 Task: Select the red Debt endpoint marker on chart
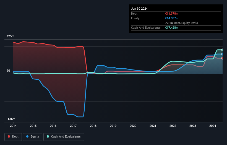pos(222,58)
